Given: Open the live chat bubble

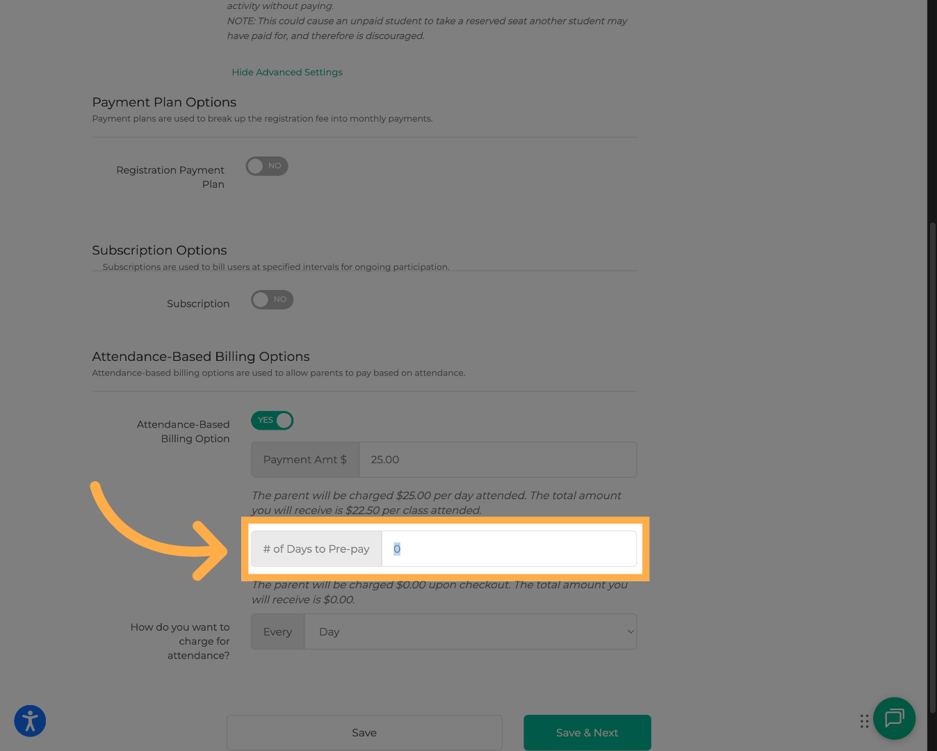Looking at the screenshot, I should (894, 718).
